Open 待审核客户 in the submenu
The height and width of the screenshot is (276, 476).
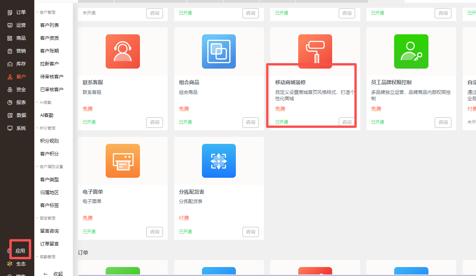pyautogui.click(x=52, y=77)
